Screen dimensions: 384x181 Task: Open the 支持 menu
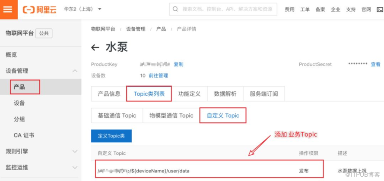click(351, 9)
